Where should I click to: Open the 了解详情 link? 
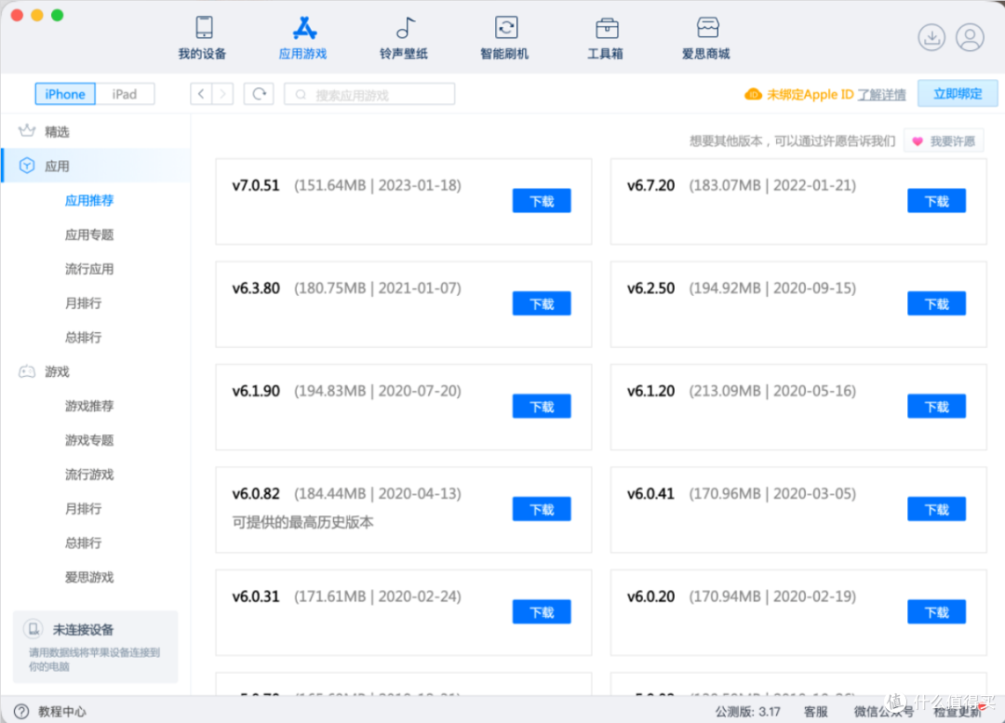(x=882, y=95)
